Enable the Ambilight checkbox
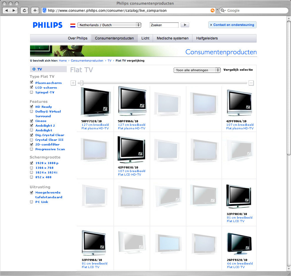The image size is (291, 276). (x=31, y=130)
